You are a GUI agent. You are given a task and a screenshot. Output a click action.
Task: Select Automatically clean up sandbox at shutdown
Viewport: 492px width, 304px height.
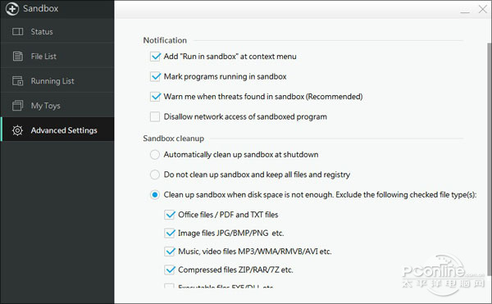[x=155, y=155]
